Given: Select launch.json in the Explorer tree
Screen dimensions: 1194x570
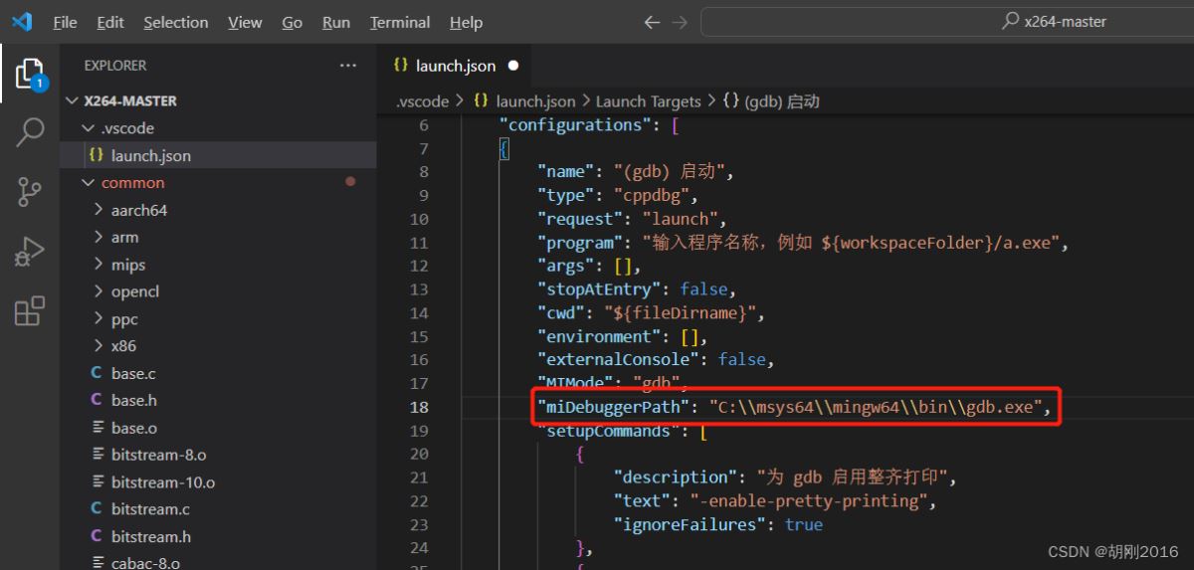Looking at the screenshot, I should click(218, 155).
